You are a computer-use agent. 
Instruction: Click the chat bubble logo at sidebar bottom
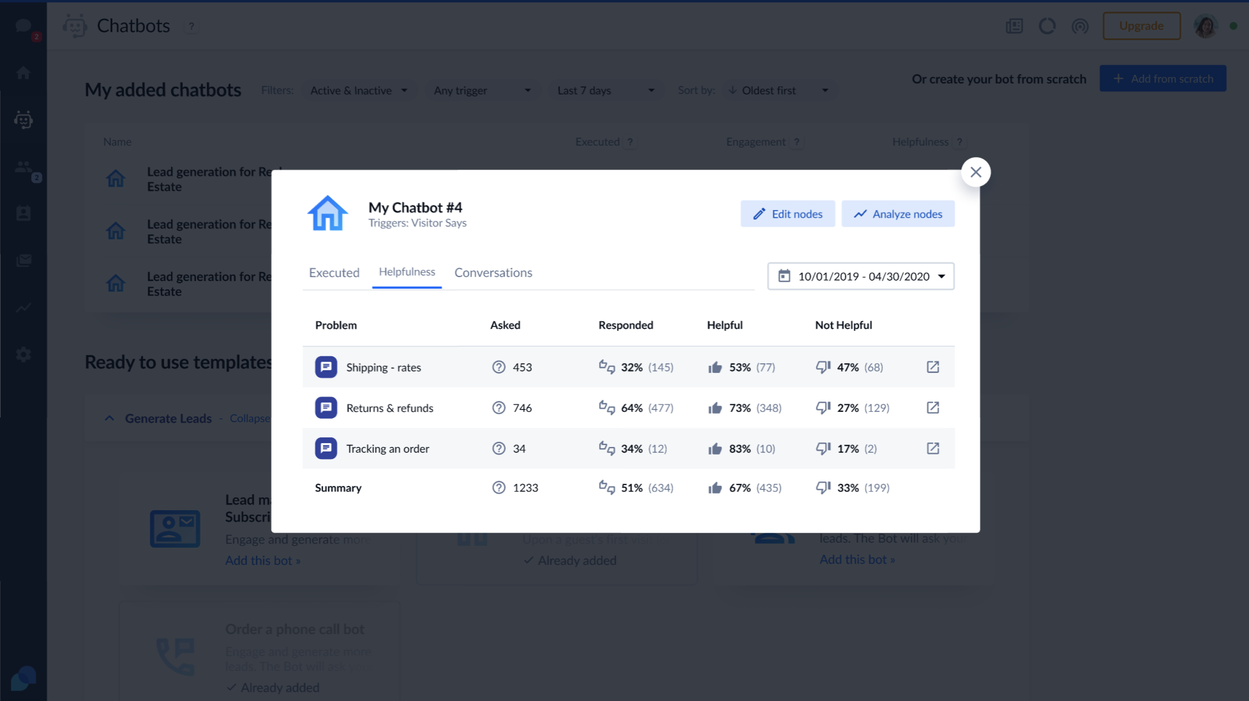(24, 678)
